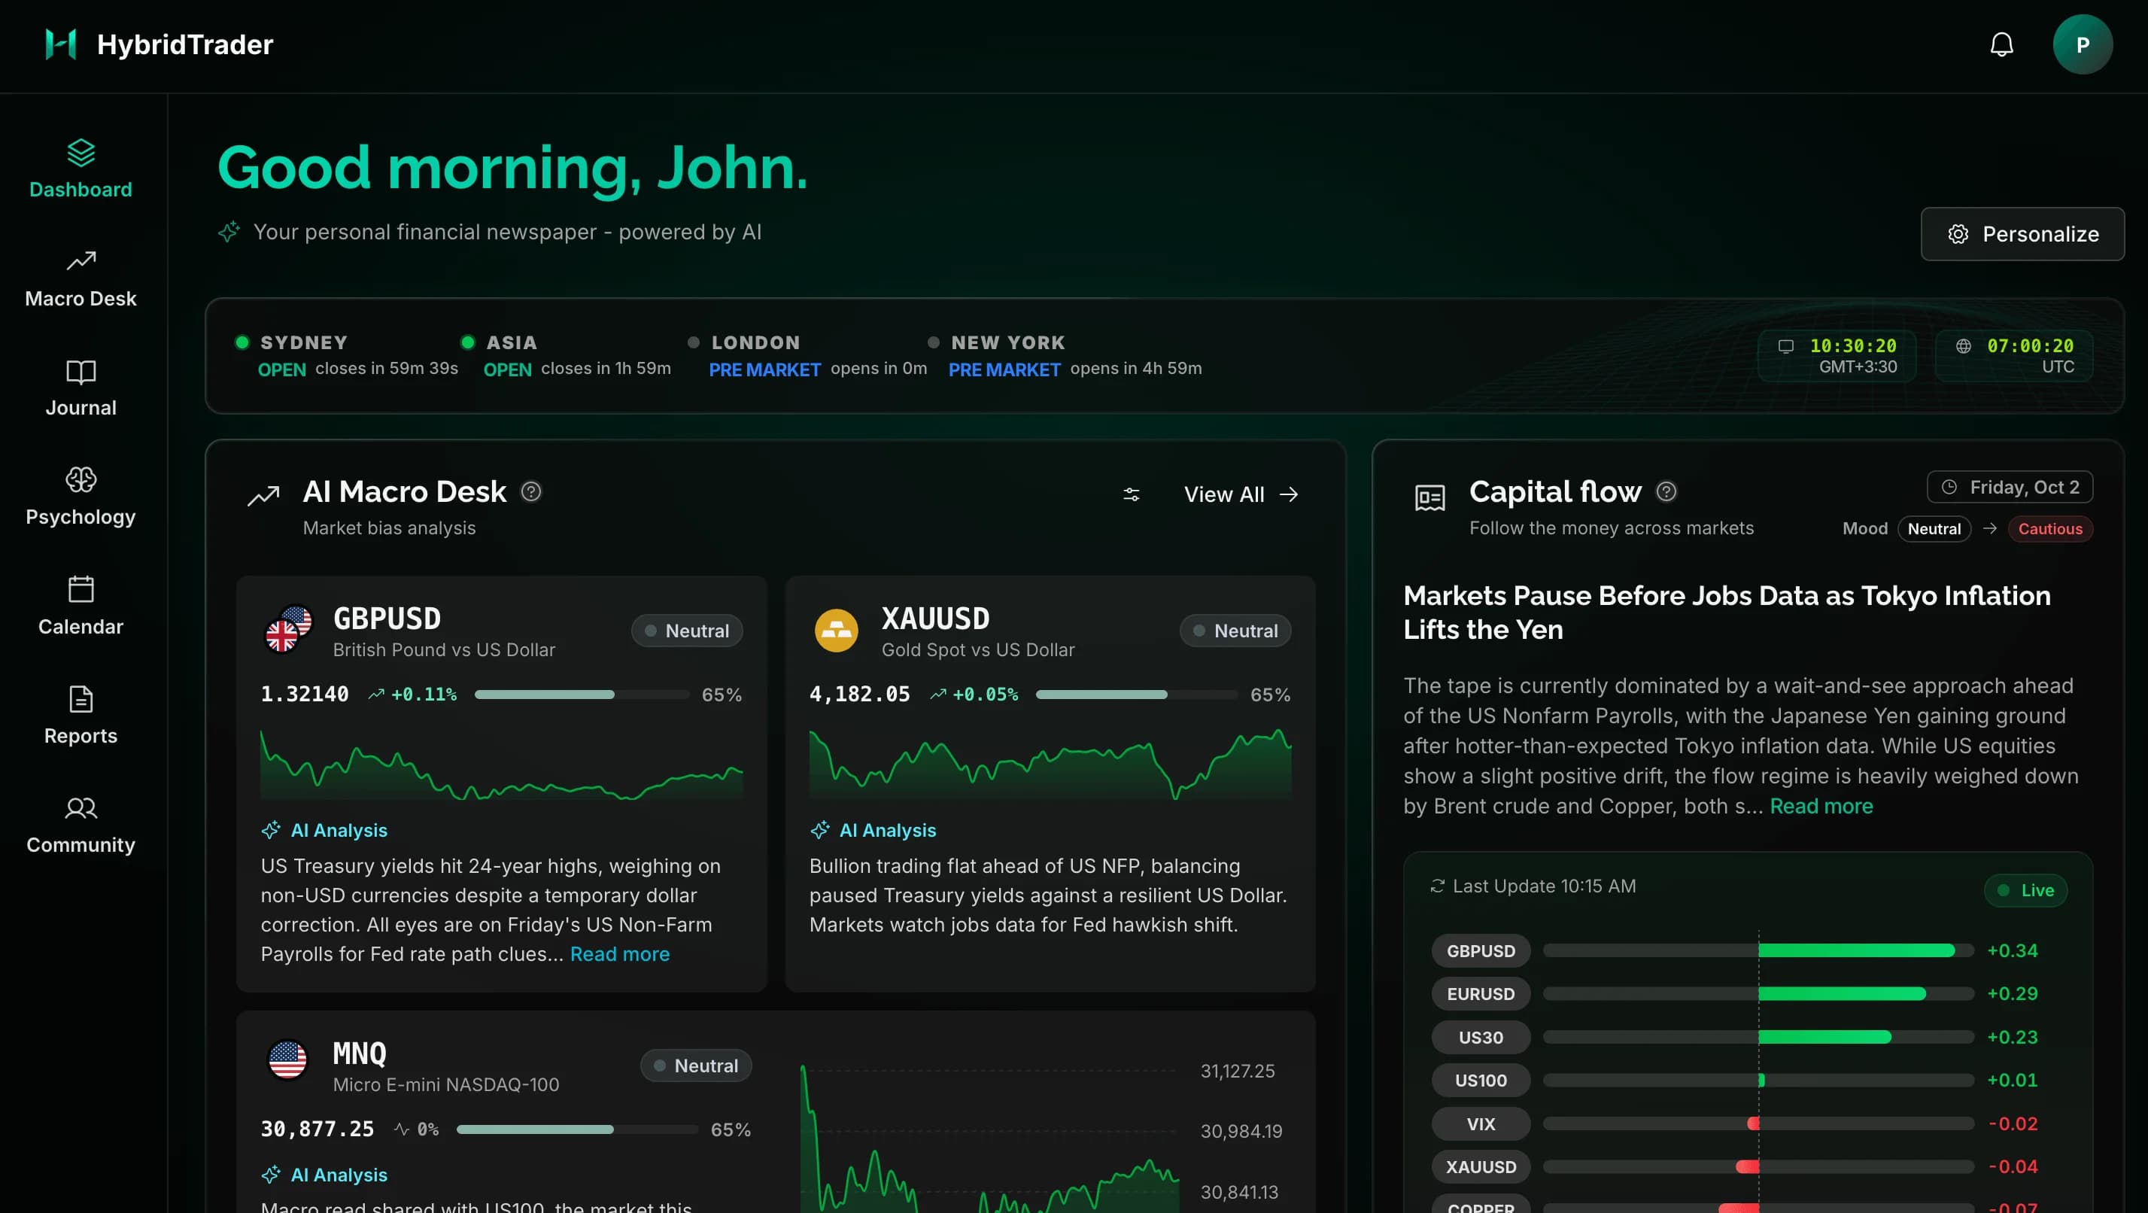Open the profile avatar labeled P

click(x=2082, y=44)
